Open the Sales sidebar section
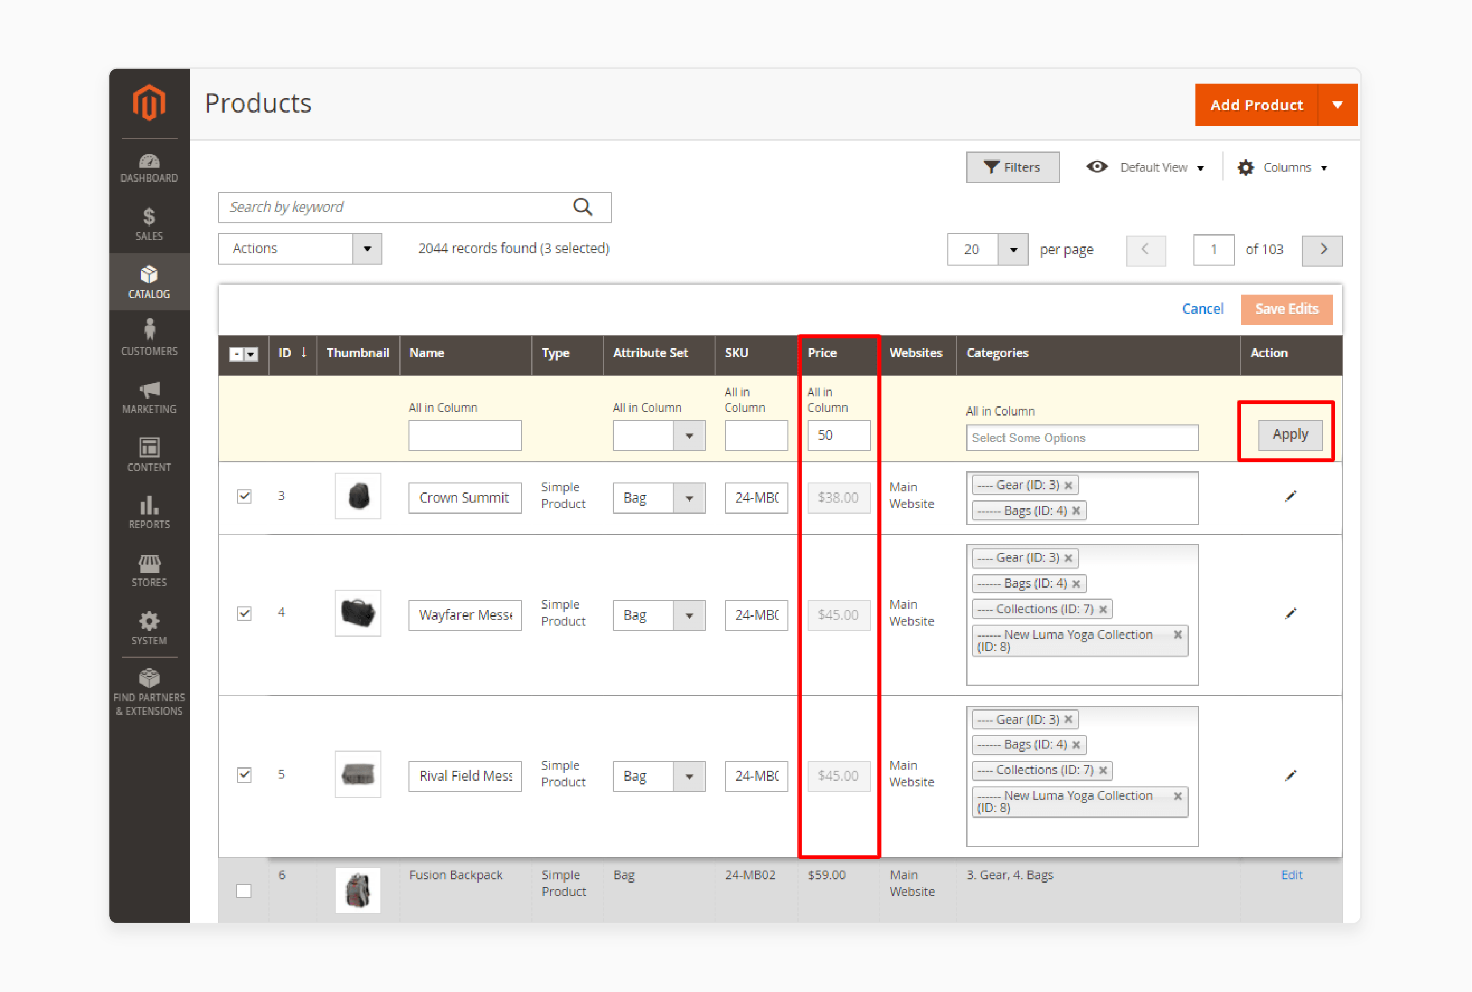 point(149,225)
